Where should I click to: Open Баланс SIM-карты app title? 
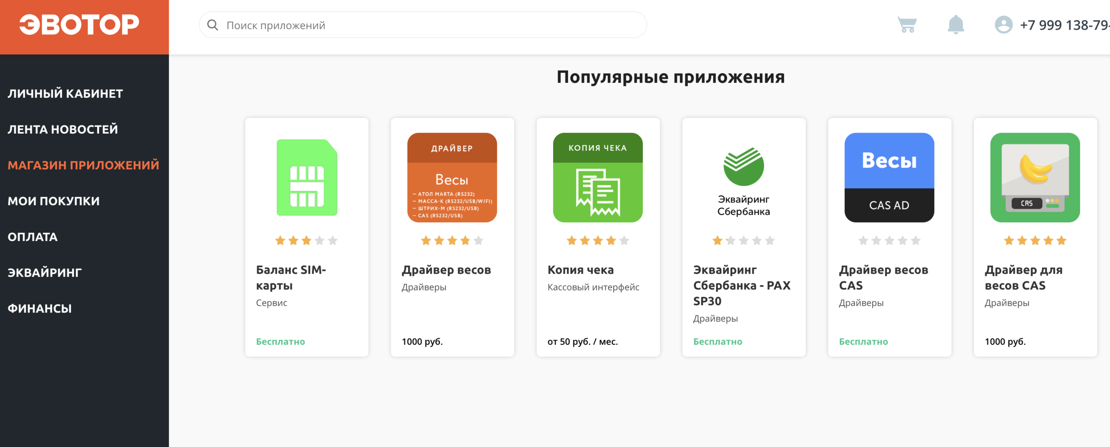291,278
